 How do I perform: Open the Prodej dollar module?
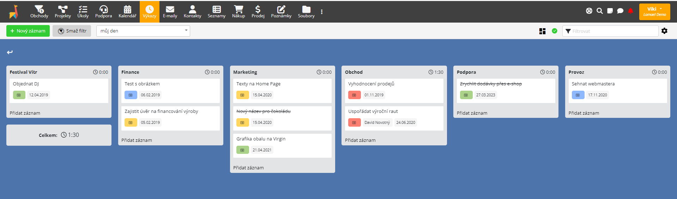coord(258,12)
